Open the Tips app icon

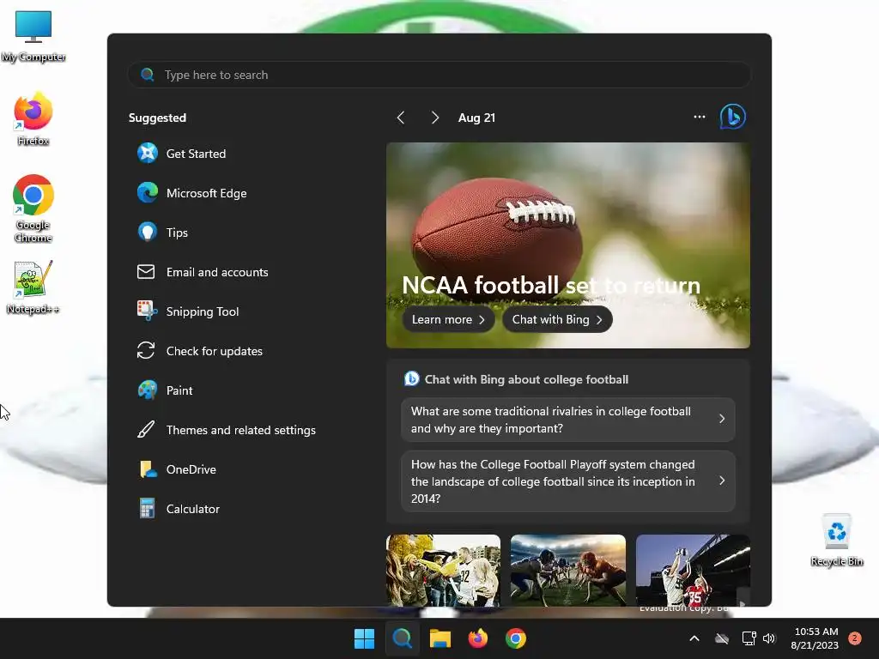pos(148,232)
